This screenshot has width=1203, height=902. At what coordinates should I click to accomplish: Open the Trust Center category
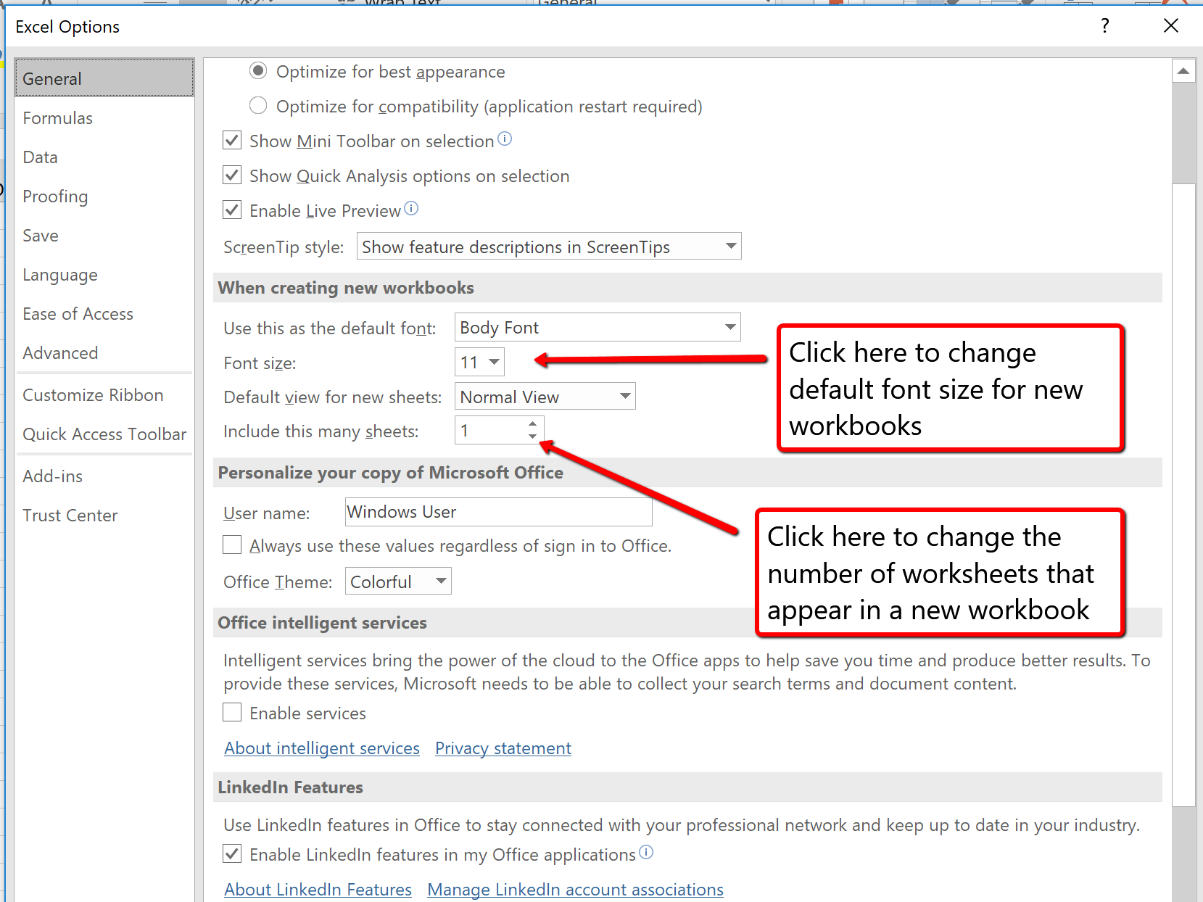pyautogui.click(x=104, y=515)
